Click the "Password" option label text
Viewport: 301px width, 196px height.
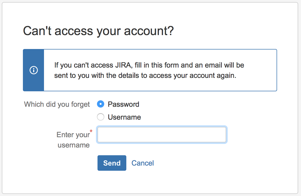123,104
